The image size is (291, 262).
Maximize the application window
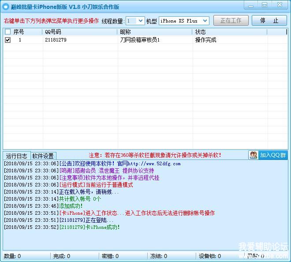pos(265,5)
